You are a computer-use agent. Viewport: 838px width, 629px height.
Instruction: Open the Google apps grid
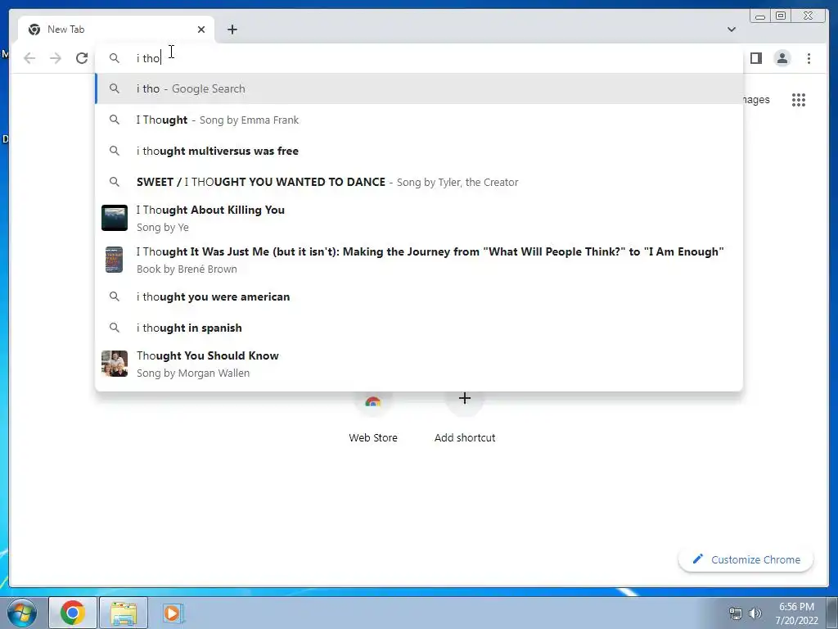[799, 99]
